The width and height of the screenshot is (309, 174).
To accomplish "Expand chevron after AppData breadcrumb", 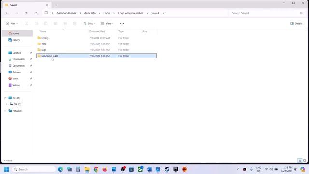I will click(99, 13).
